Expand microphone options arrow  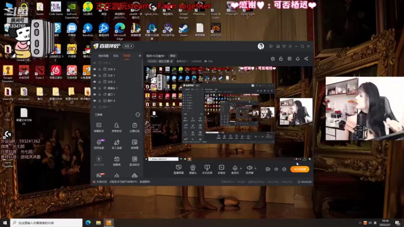tap(241, 168)
